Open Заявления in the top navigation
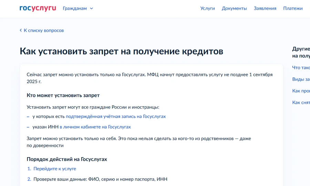310x186 pixels. (x=265, y=9)
